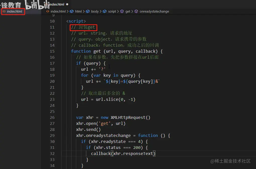The height and width of the screenshot is (169, 256).
Task: Open the script breadcrumb segment
Action: point(112,12)
